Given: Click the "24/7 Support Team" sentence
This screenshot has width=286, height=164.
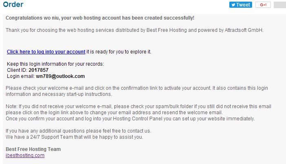Looking at the screenshot, I should click(74, 137).
